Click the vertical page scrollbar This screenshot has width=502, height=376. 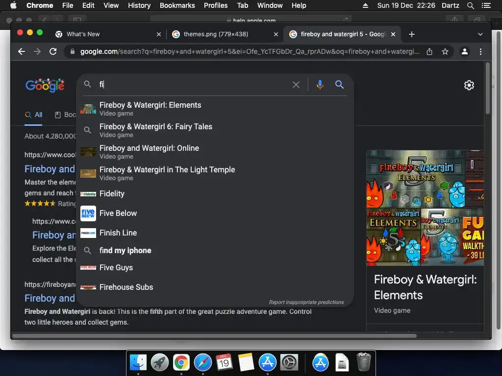[488, 88]
